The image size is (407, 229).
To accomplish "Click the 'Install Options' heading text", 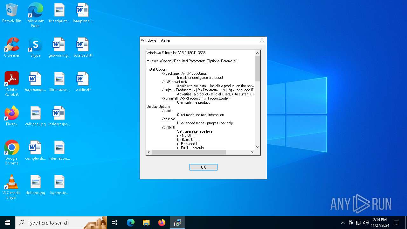I will pyautogui.click(x=157, y=69).
